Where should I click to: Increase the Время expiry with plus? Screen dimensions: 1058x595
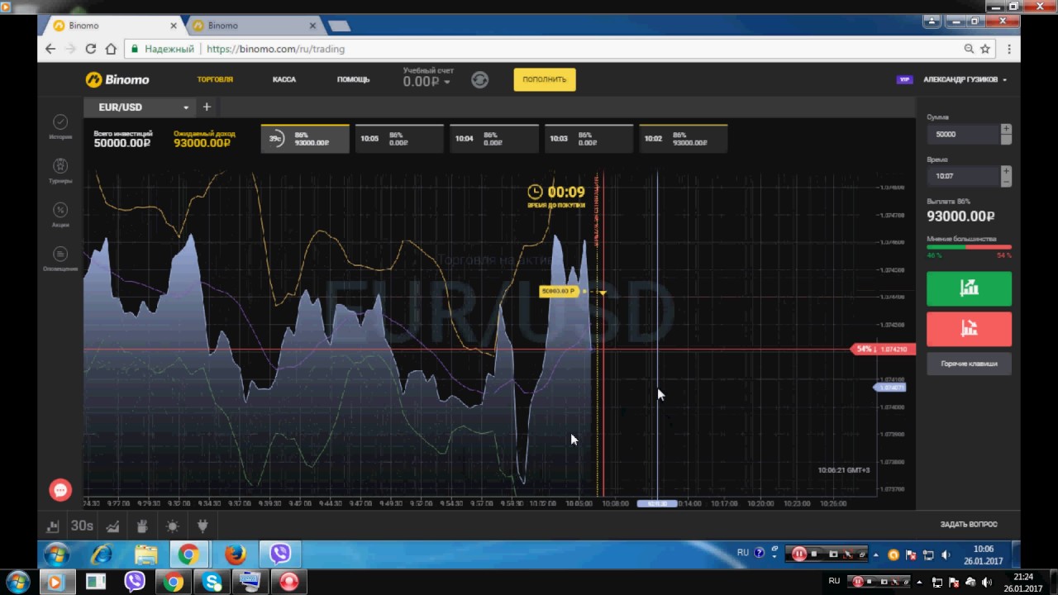(x=1006, y=171)
